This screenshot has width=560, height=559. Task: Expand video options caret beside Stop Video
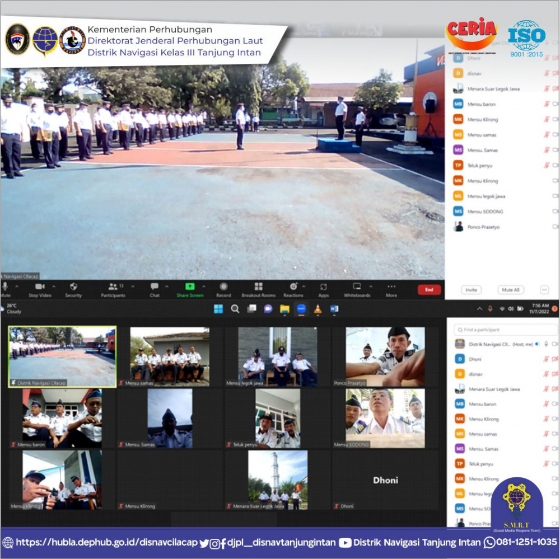(54, 286)
